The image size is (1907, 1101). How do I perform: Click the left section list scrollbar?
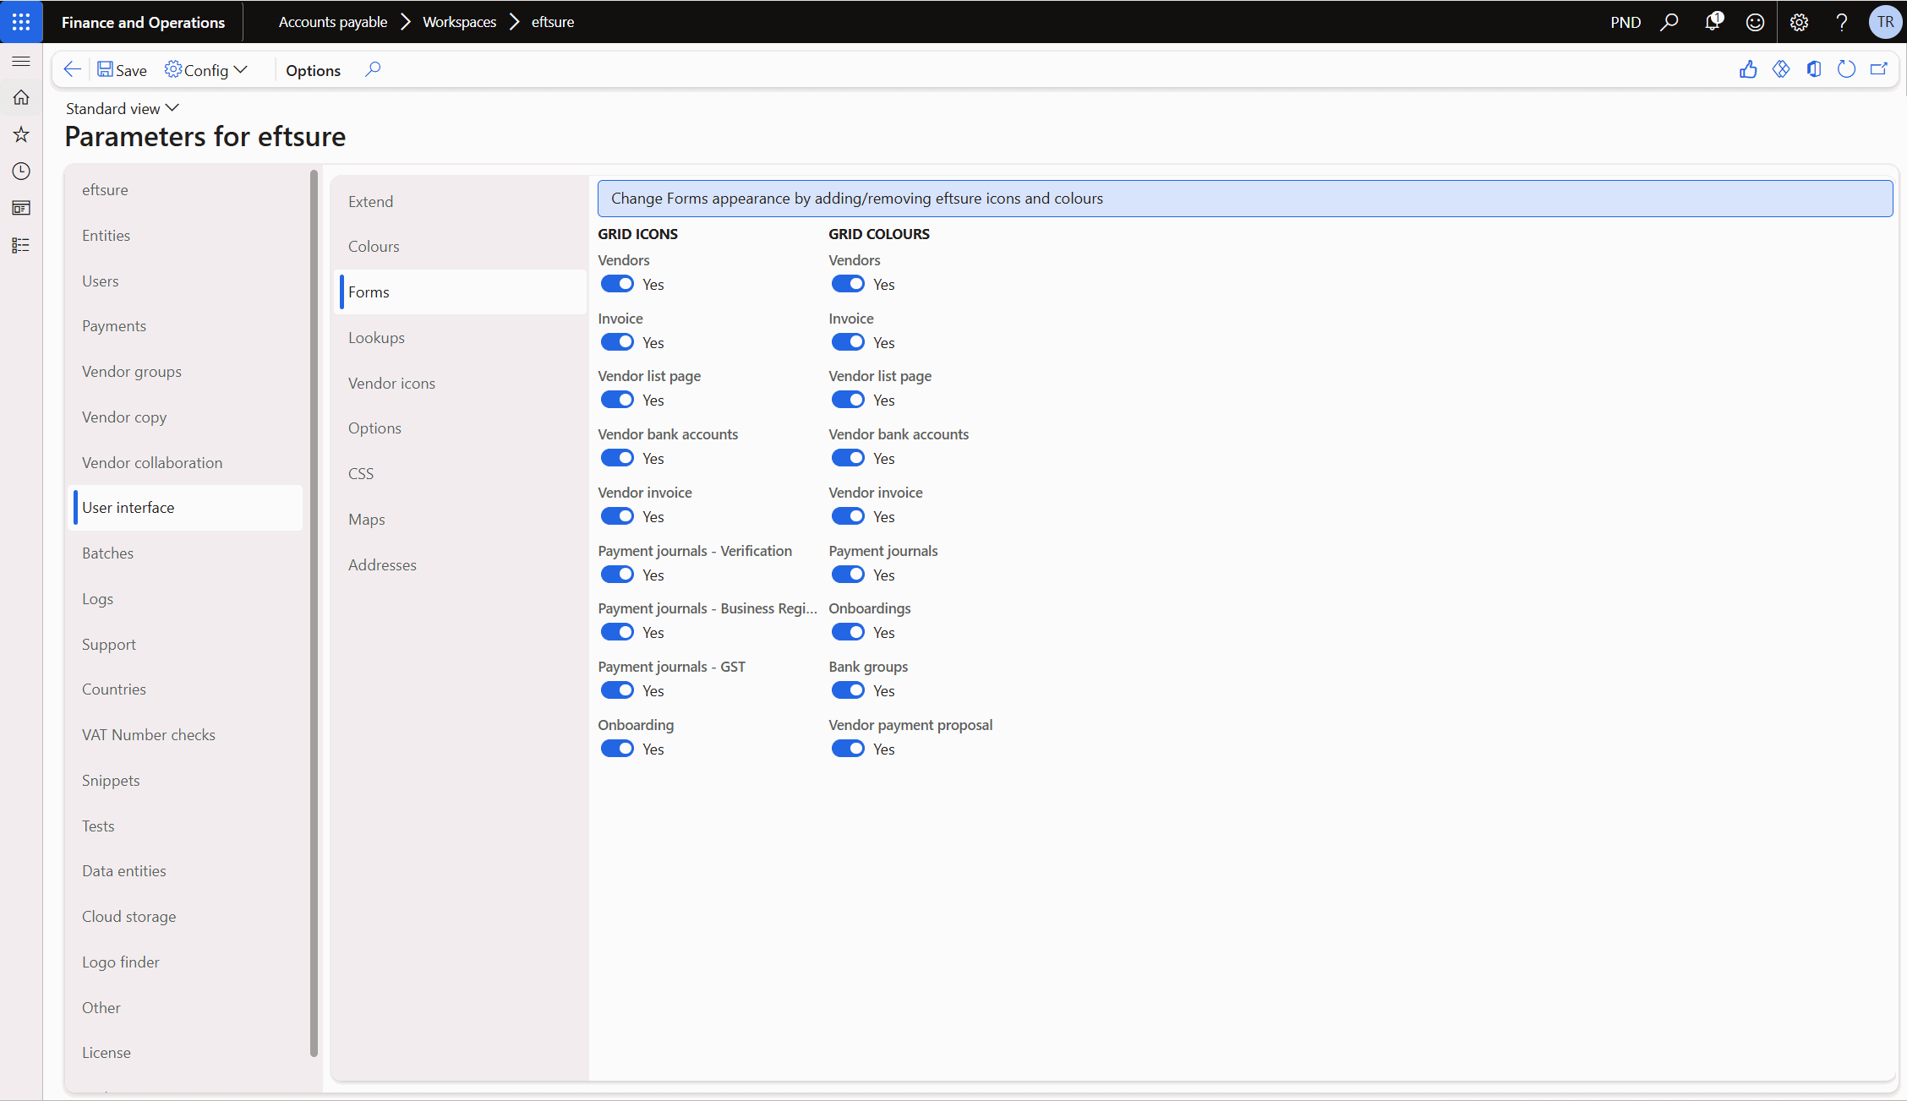pyautogui.click(x=314, y=613)
